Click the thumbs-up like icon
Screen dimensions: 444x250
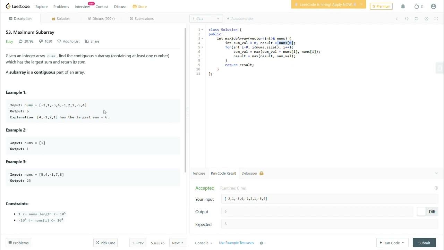tap(21, 41)
